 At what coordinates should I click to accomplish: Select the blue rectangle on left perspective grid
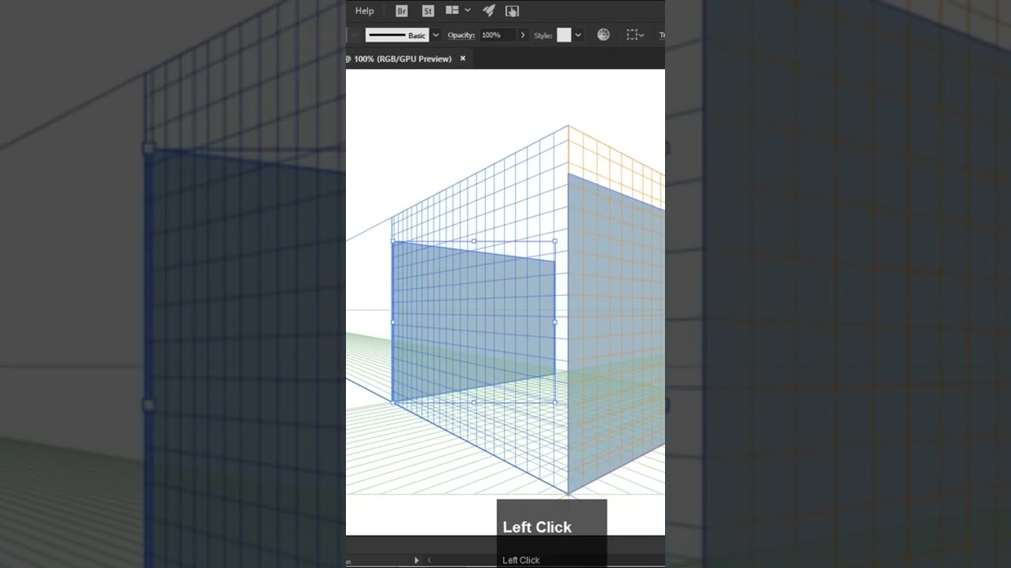pyautogui.click(x=474, y=323)
